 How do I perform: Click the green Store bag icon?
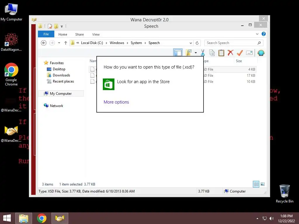[x=109, y=84]
